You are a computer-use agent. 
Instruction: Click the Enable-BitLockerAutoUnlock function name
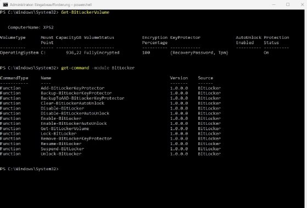coord(74,124)
